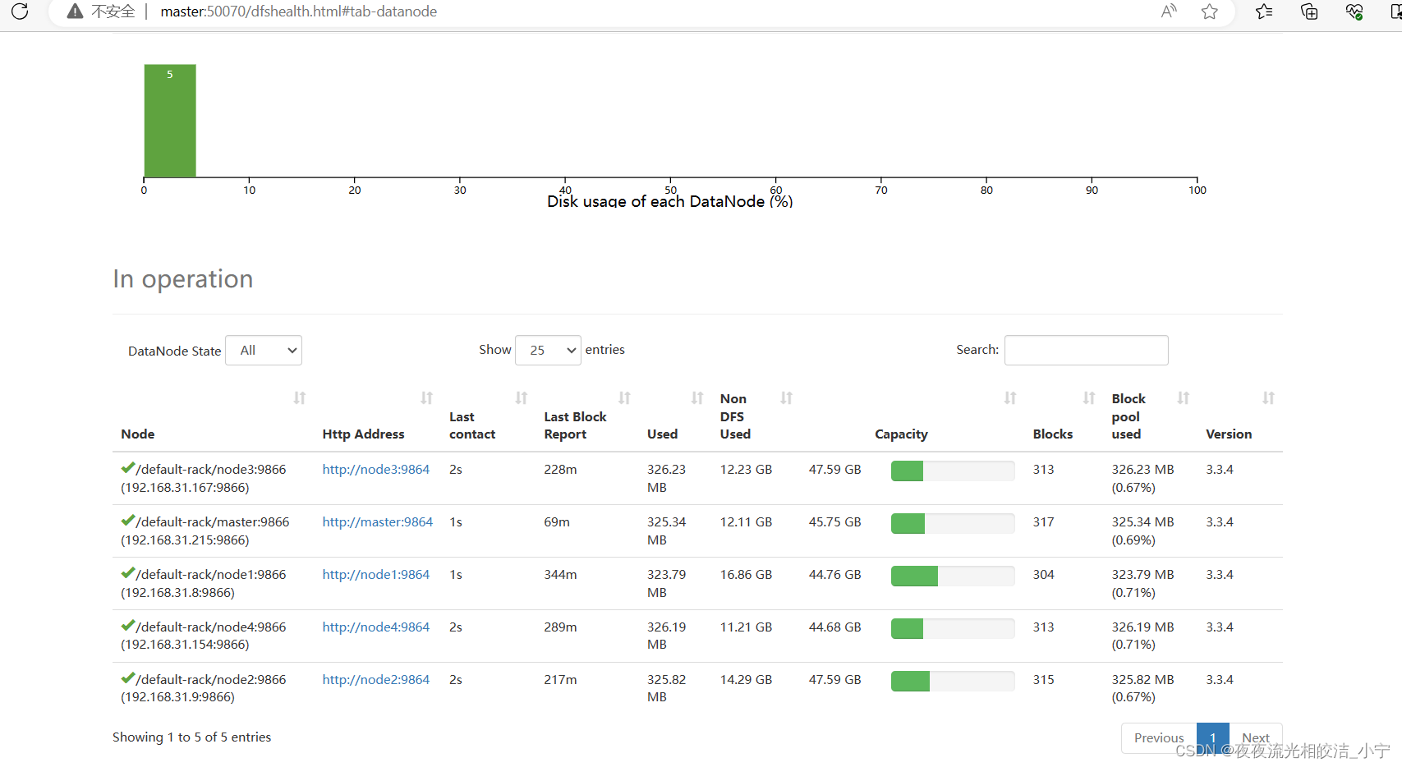Image resolution: width=1402 pixels, height=767 pixels.
Task: Click the Capacity column header
Action: pos(901,434)
